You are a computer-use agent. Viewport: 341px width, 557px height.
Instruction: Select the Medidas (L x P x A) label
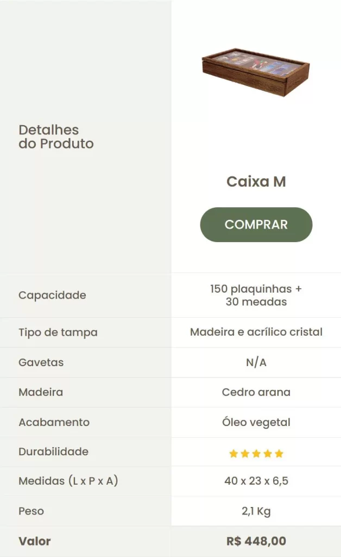pos(68,481)
